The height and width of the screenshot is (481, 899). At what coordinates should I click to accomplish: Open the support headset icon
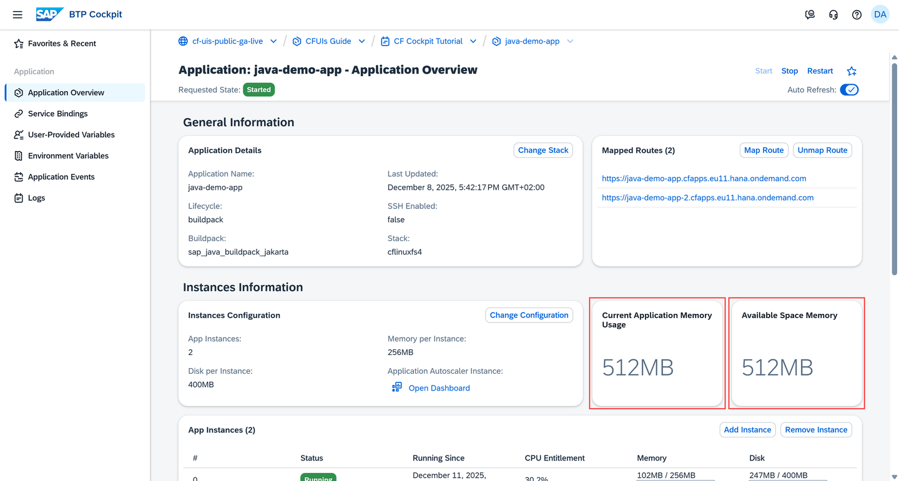click(x=833, y=14)
